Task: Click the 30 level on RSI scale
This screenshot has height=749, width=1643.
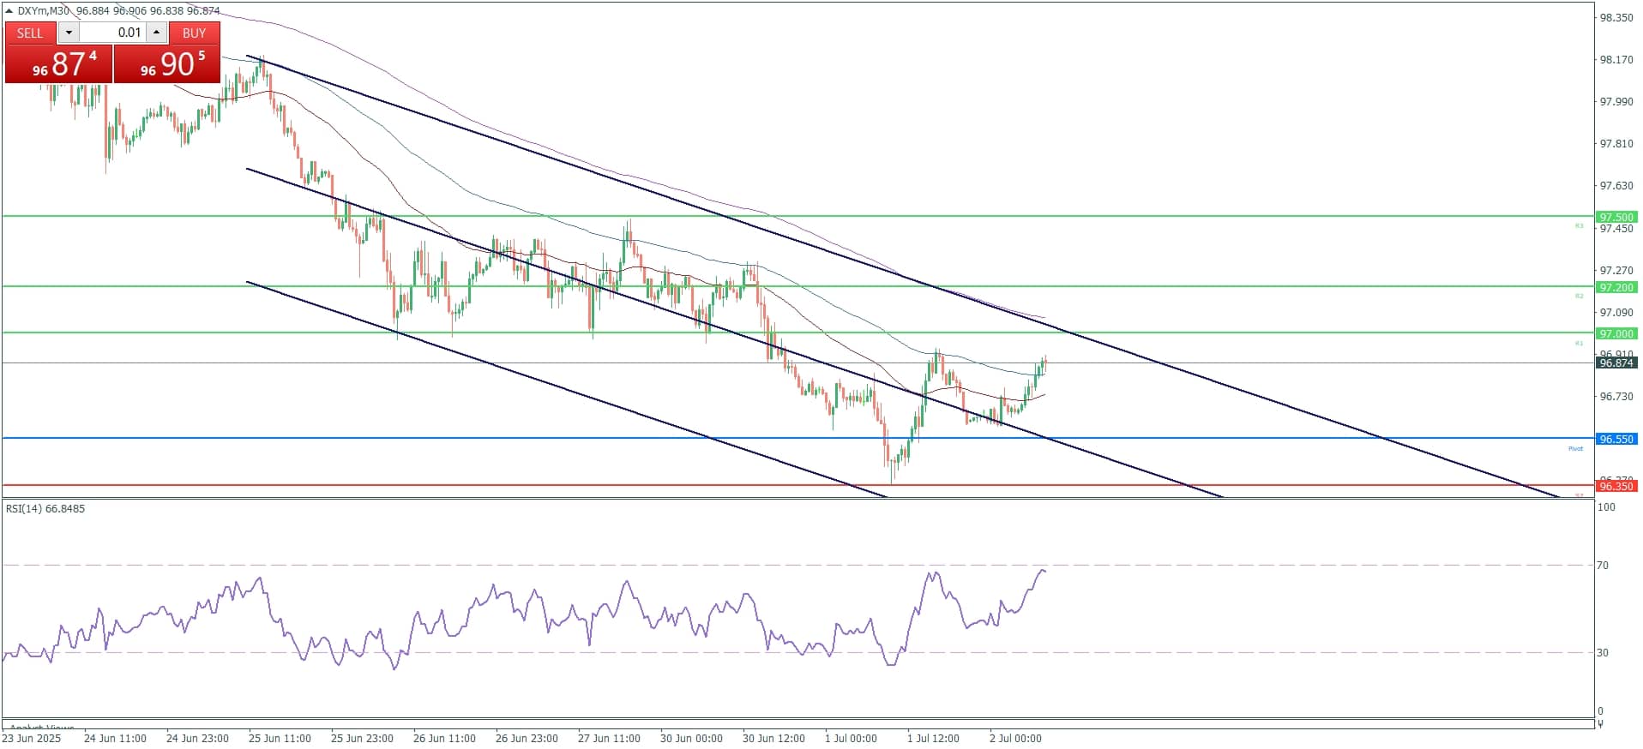Action: click(x=1603, y=652)
